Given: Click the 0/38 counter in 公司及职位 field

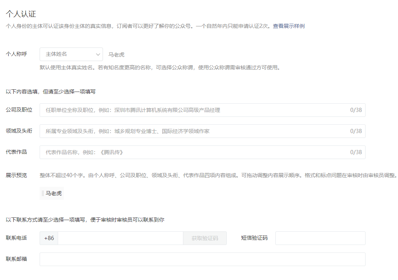Looking at the screenshot, I should pos(356,110).
